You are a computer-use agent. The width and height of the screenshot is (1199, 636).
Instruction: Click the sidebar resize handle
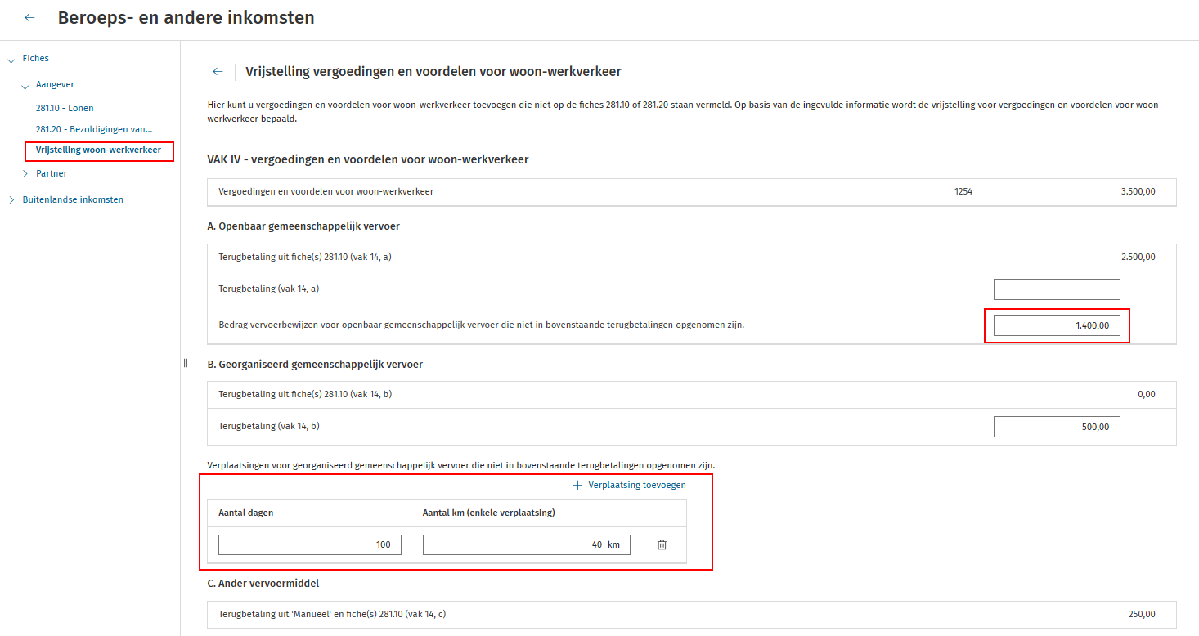[x=186, y=363]
